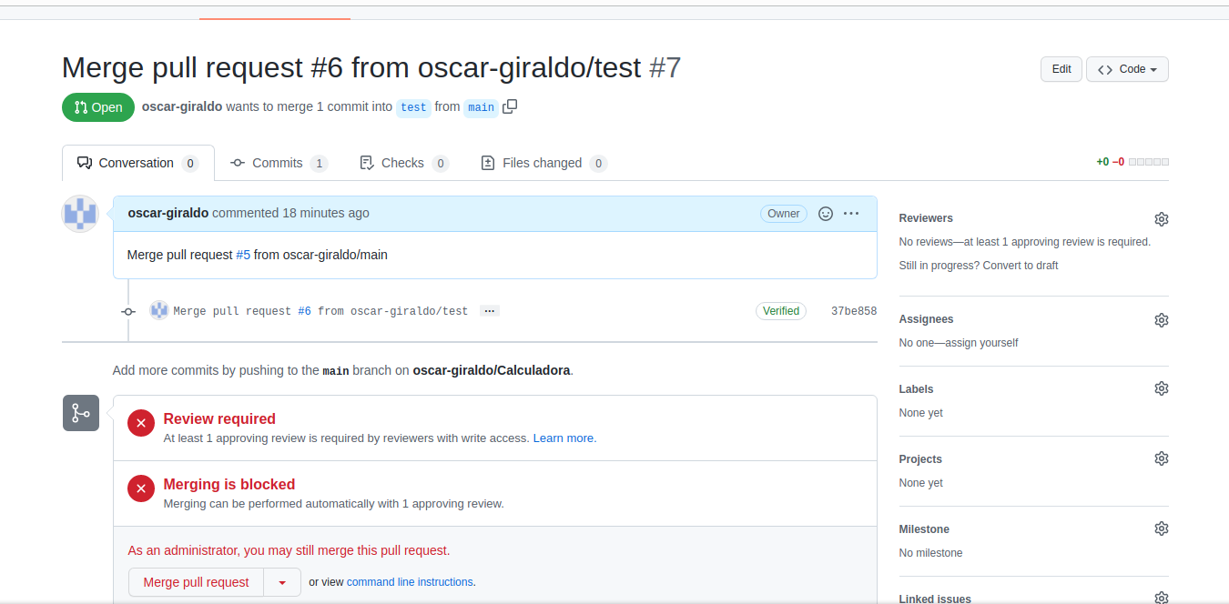
Task: Click the Merging is blocked heading text
Action: point(229,485)
